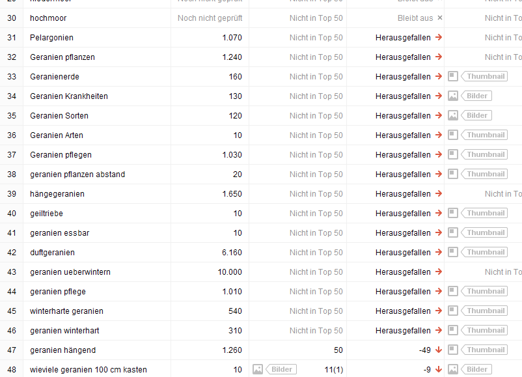The image size is (522, 377).
Task: Click 'Noch nicht geprüft' in the hochmoor row
Action: (x=210, y=18)
